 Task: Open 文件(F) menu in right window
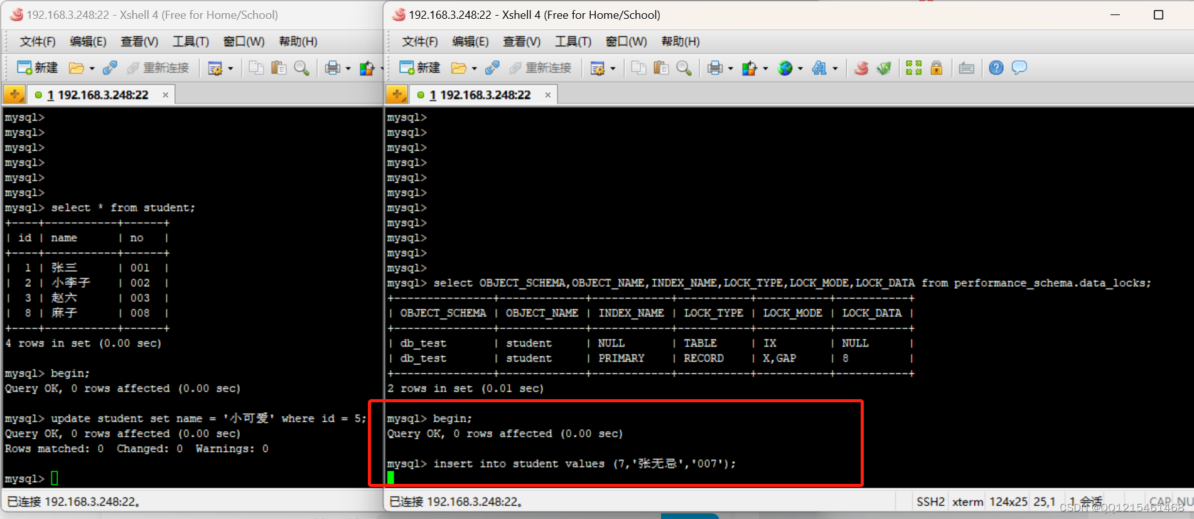pyautogui.click(x=420, y=41)
